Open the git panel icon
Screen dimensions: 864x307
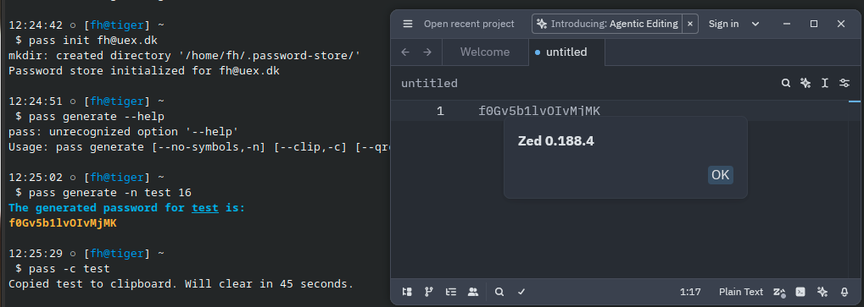(x=429, y=292)
